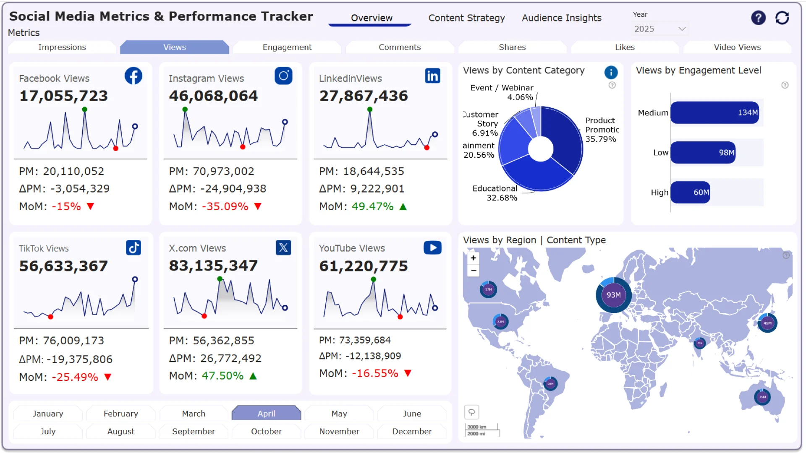Screen dimensions: 806x453
Task: Click the YouTube play icon
Action: tap(432, 247)
